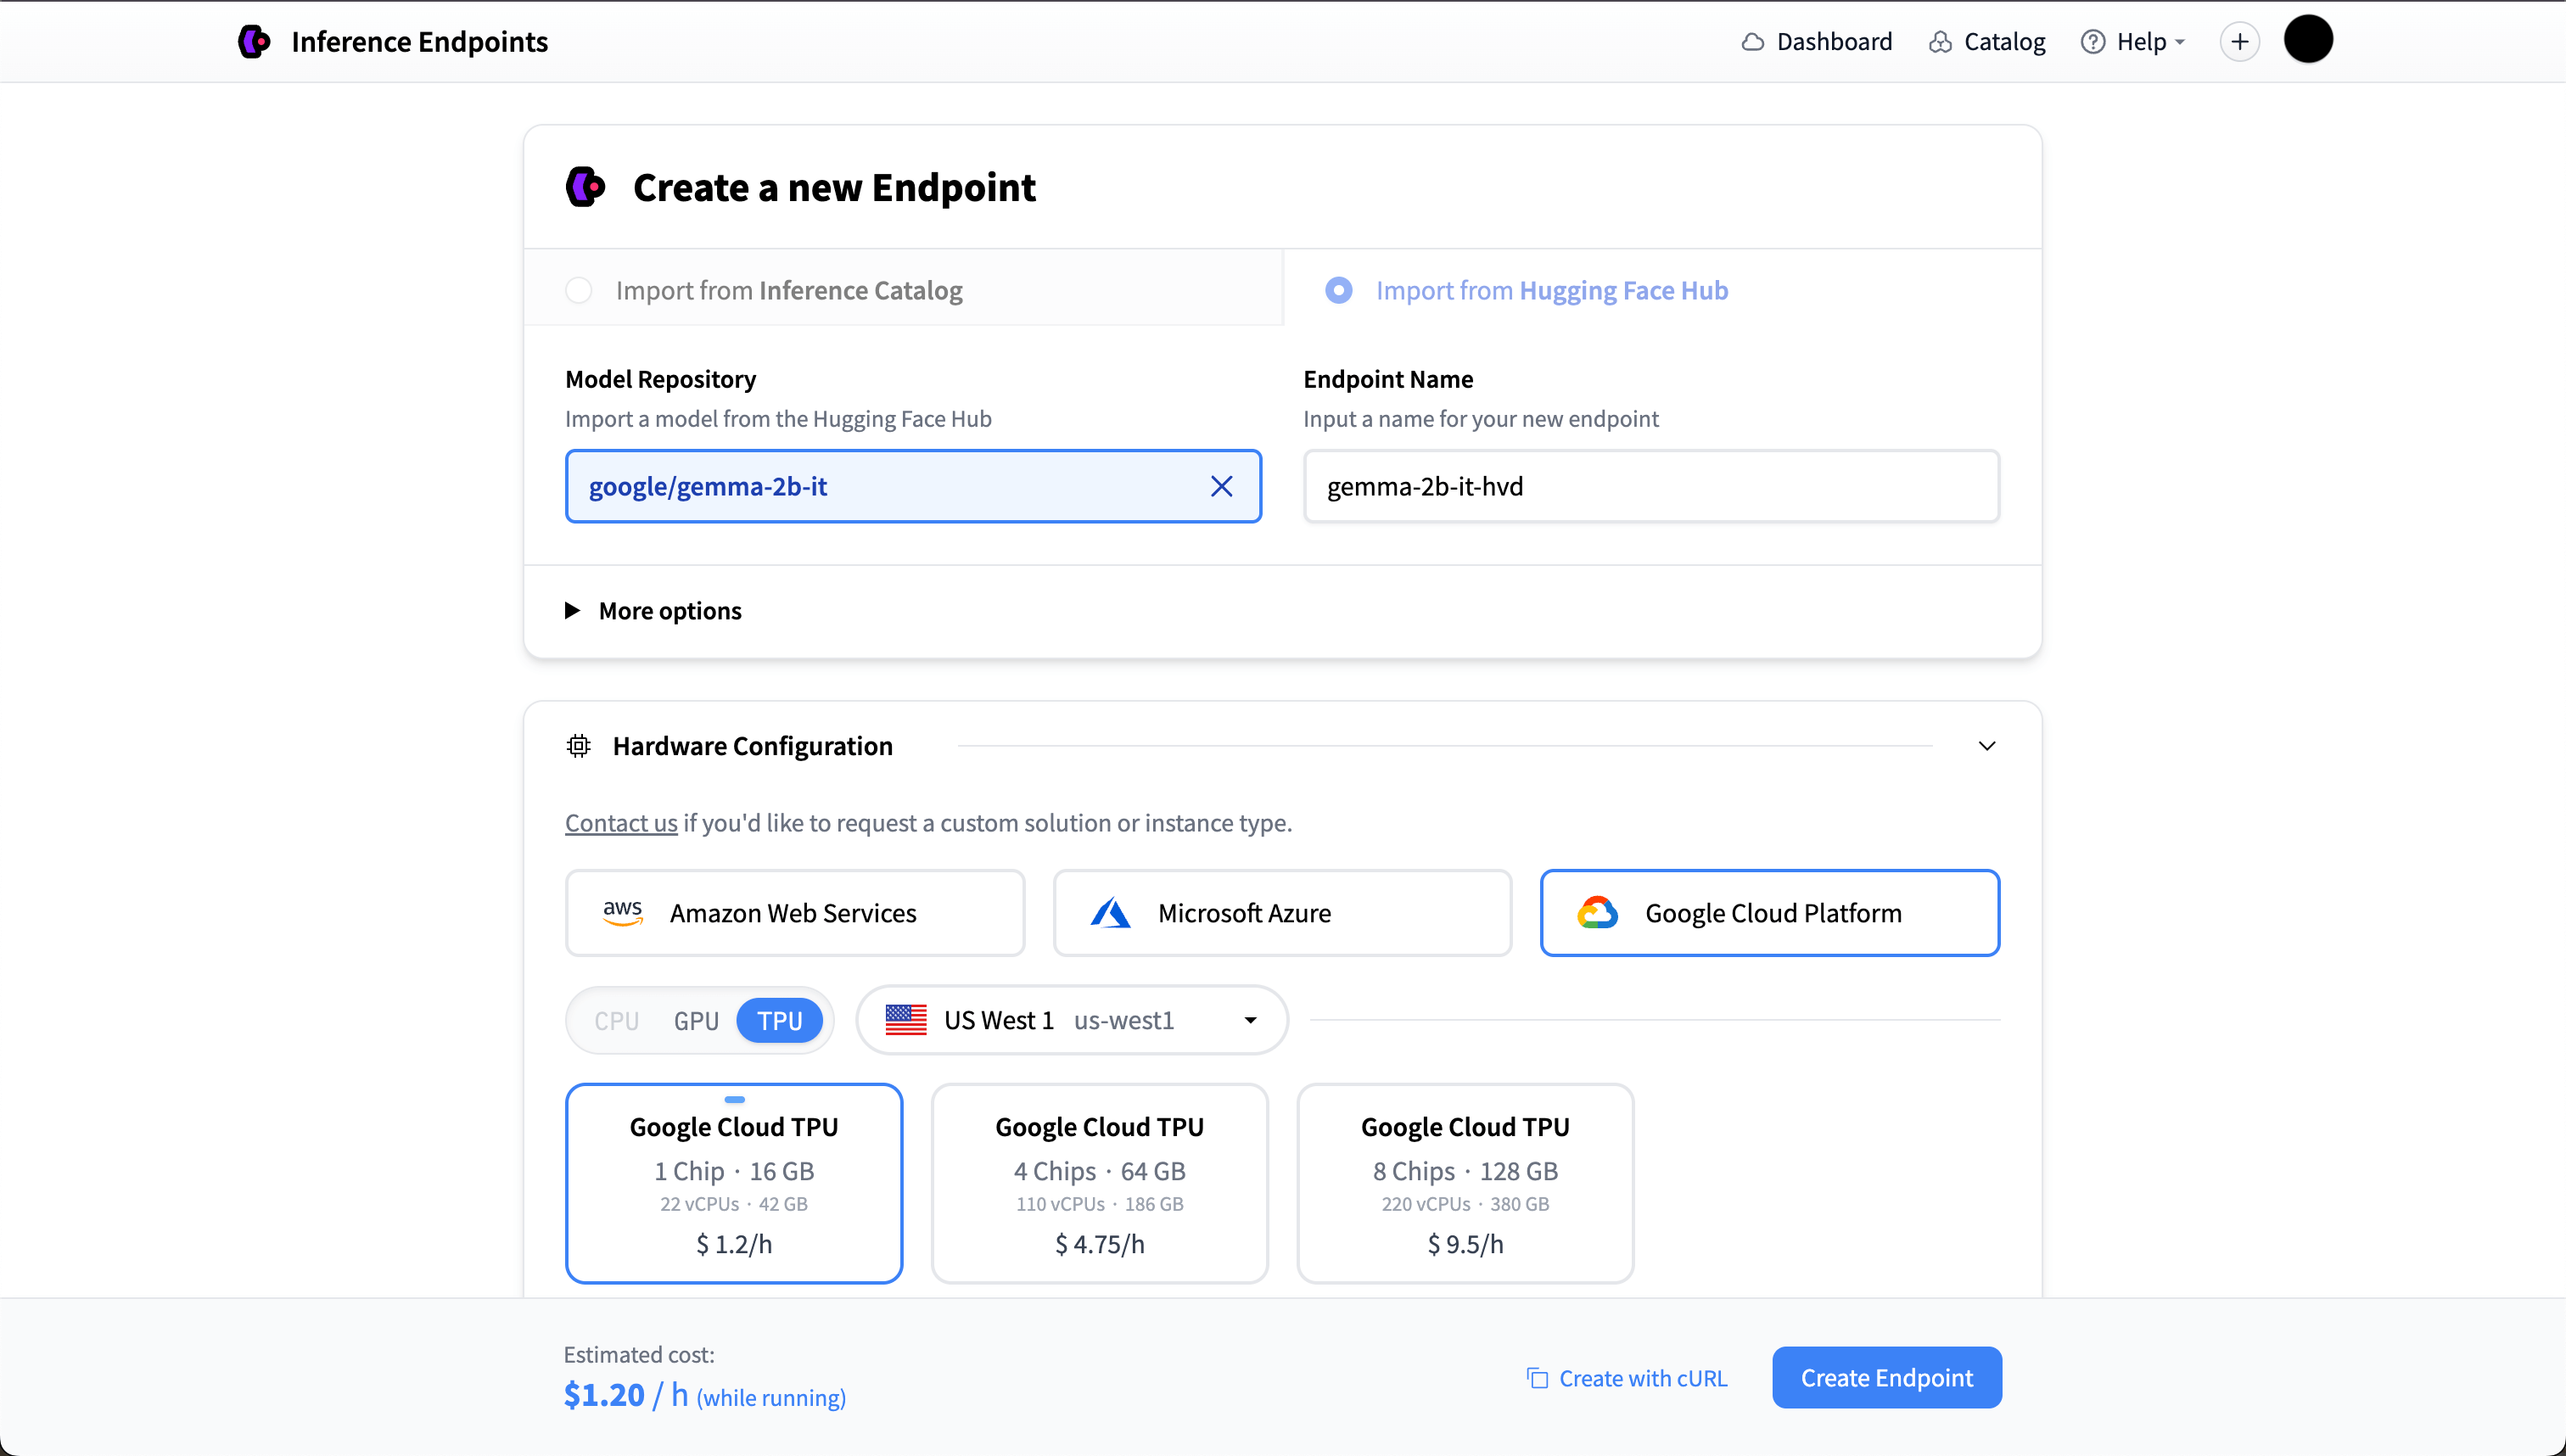Click the Hugging Face Inference Endpoints logo

253,41
